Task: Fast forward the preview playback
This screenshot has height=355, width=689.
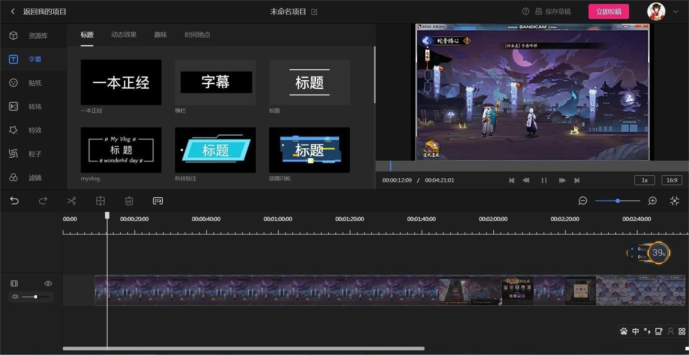Action: pyautogui.click(x=562, y=180)
